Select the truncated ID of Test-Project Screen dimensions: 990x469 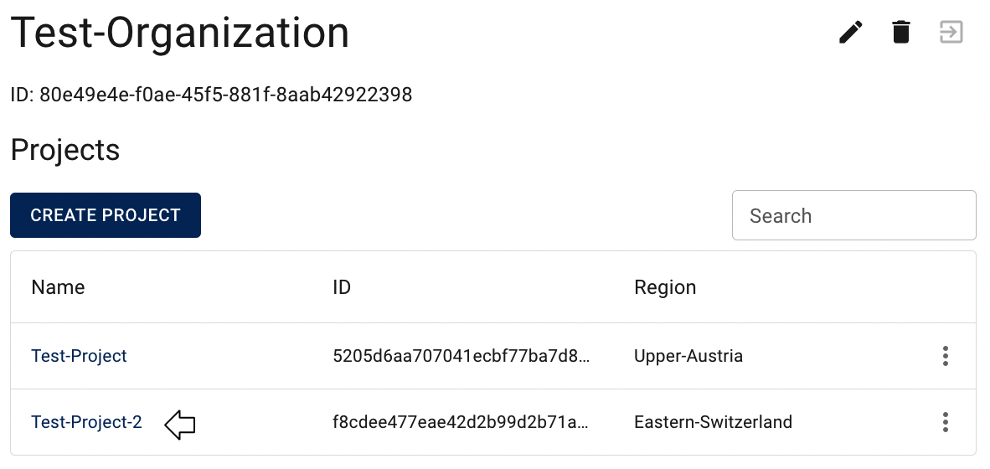click(461, 356)
